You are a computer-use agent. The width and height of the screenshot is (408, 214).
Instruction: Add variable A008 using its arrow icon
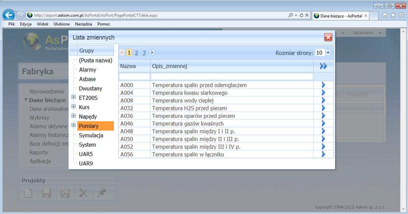click(323, 100)
